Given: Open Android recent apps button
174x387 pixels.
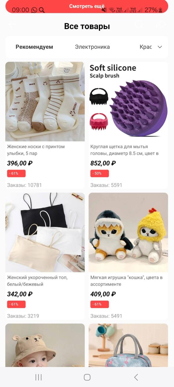Looking at the screenshot, I should pyautogui.click(x=38, y=377).
